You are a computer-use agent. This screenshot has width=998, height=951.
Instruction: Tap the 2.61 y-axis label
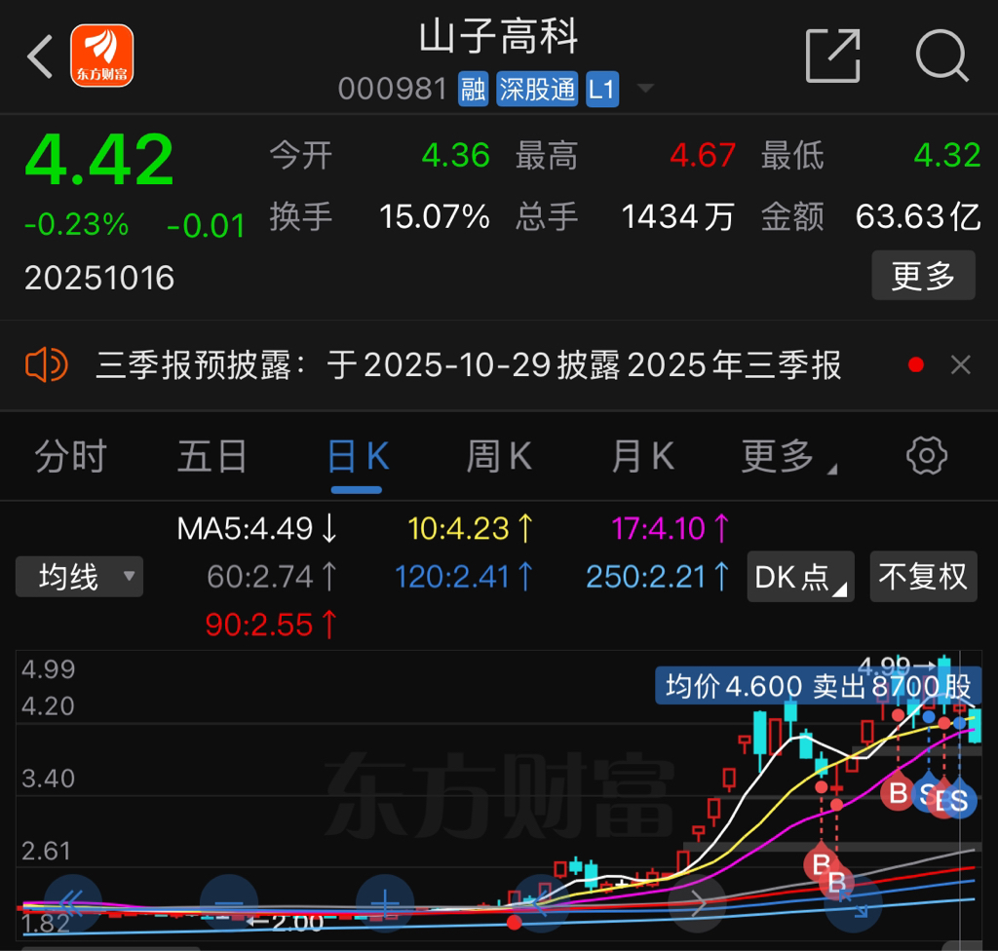coord(46,851)
